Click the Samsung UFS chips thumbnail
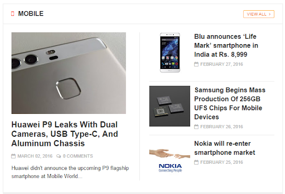Image resolution: width=285 pixels, height=194 pixels. 170,106
